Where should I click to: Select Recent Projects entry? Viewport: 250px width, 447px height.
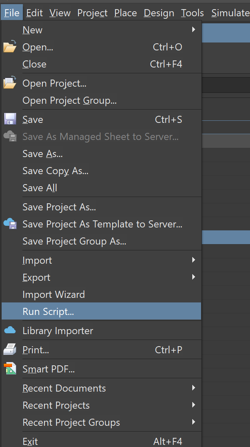coord(101,405)
